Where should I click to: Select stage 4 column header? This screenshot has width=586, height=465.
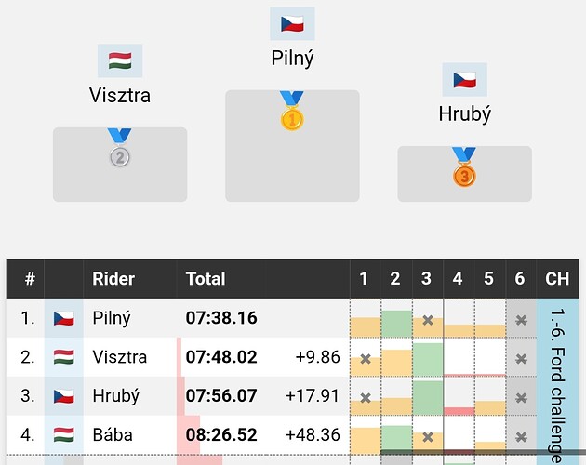point(458,278)
